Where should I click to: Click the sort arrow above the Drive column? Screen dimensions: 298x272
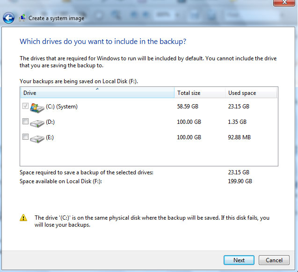coord(97,88)
